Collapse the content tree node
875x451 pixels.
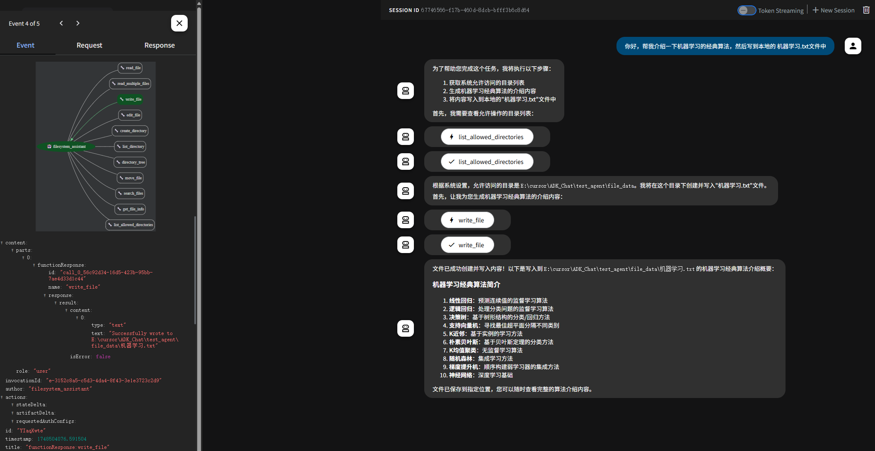[2, 243]
